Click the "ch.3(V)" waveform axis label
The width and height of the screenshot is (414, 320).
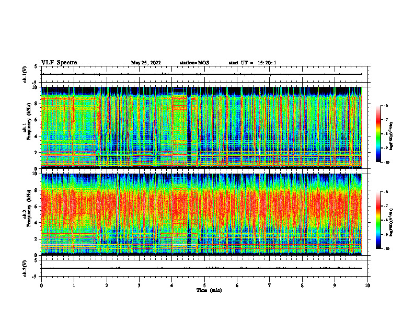(25, 268)
